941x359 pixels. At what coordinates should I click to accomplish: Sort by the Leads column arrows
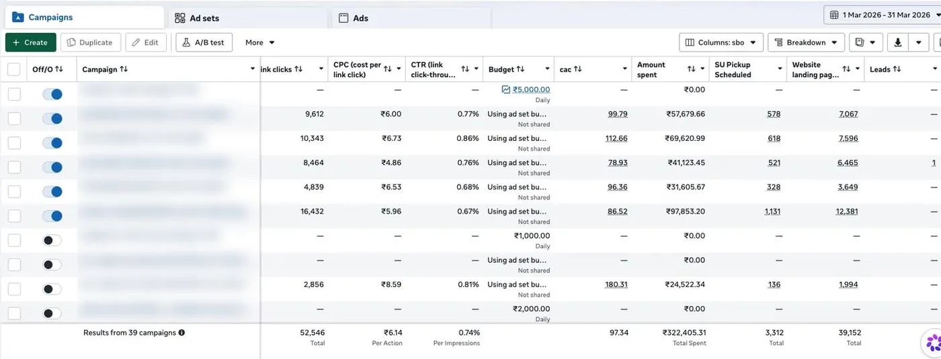point(897,69)
